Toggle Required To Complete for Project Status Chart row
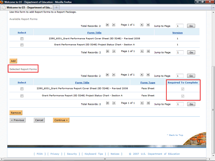The width and height of the screenshot is (215, 161). [183, 96]
